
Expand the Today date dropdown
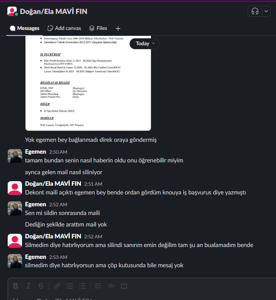tap(144, 44)
